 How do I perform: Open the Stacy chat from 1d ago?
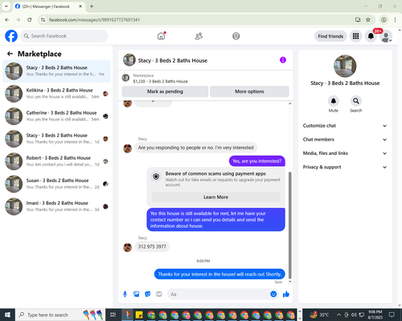[x=56, y=139]
